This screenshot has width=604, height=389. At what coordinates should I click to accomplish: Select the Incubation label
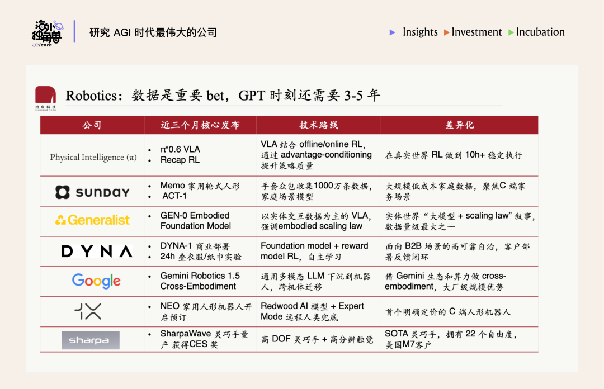[x=540, y=32]
